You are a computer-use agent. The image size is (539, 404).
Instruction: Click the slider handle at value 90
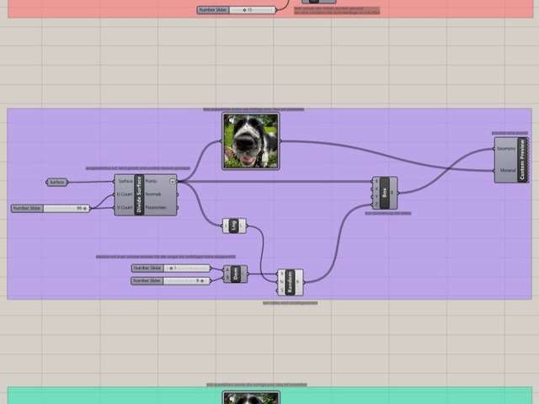(84, 209)
